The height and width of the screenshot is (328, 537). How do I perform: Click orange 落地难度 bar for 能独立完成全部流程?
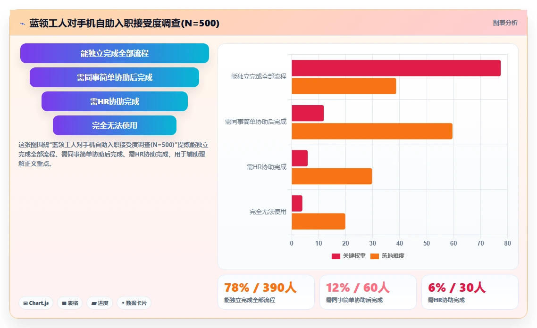(344, 86)
